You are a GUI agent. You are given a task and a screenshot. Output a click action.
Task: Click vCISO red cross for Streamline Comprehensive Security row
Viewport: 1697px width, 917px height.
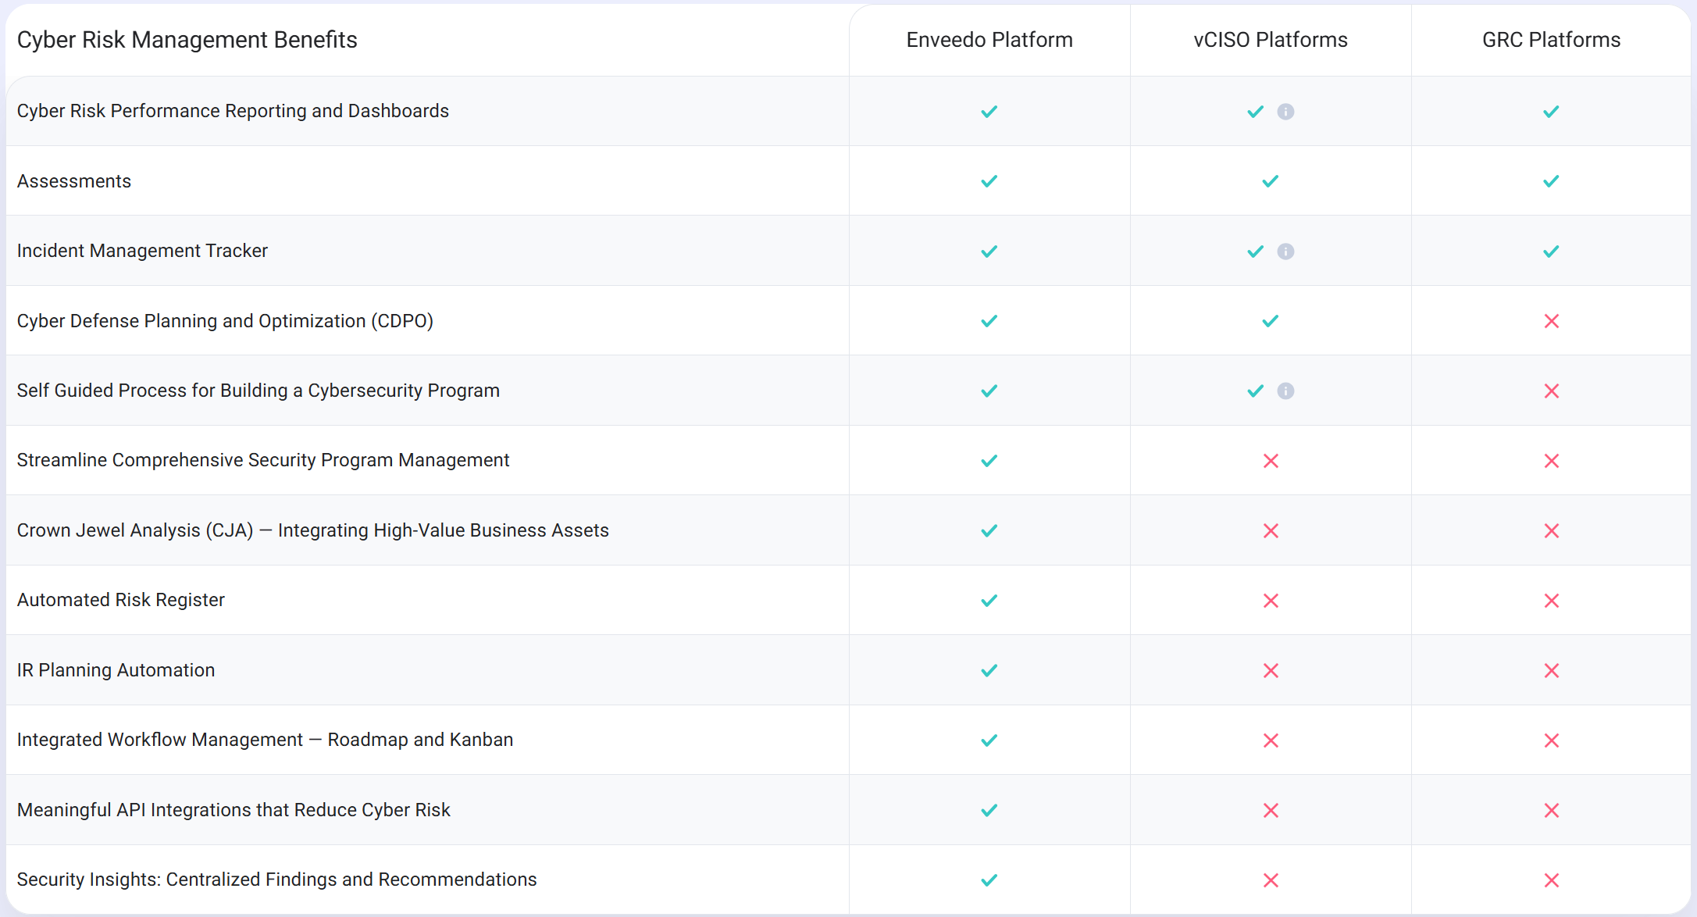pyautogui.click(x=1271, y=461)
